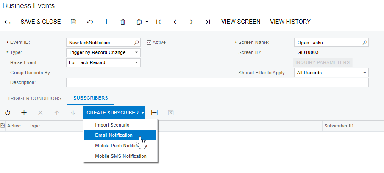The height and width of the screenshot is (173, 384).
Task: Click the delete trash icon
Action: pos(123,22)
